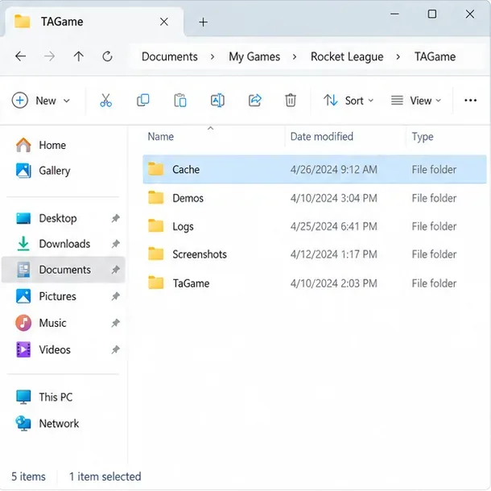
Task: Go up one folder level
Action: point(79,56)
